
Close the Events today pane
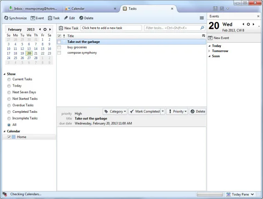click(258, 16)
